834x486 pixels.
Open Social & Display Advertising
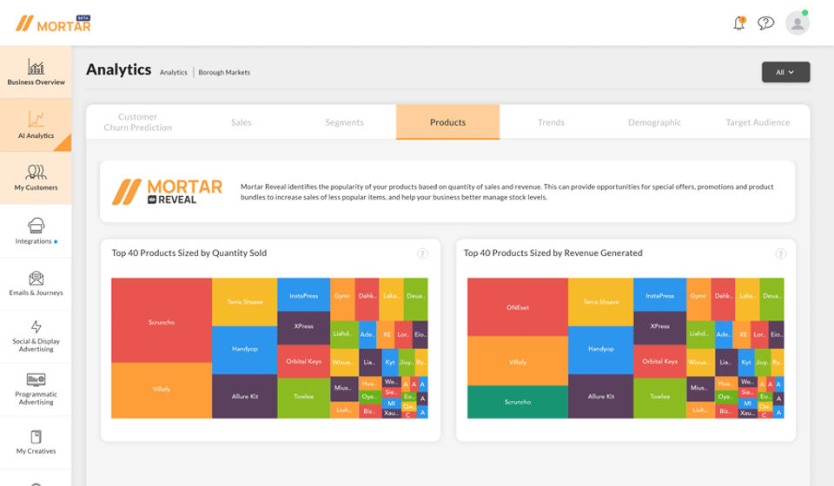36,336
